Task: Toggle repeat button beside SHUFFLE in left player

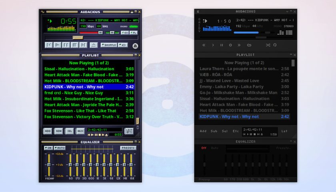Action: coord(123,45)
